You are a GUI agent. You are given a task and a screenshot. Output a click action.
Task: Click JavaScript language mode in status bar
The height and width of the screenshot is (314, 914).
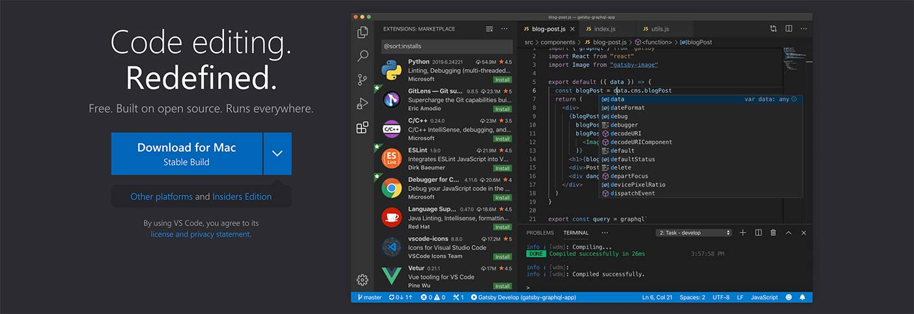coord(764,297)
